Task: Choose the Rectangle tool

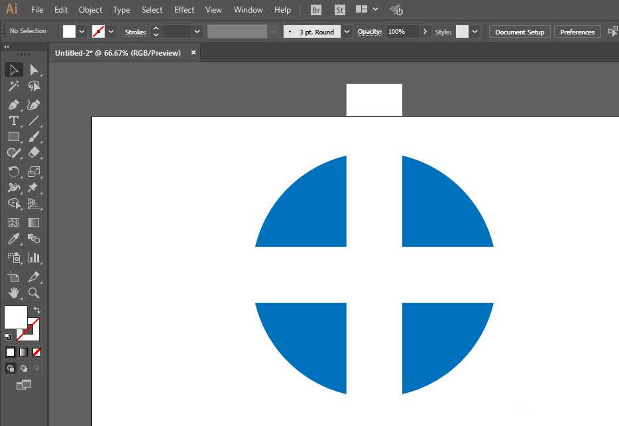Action: coord(13,136)
